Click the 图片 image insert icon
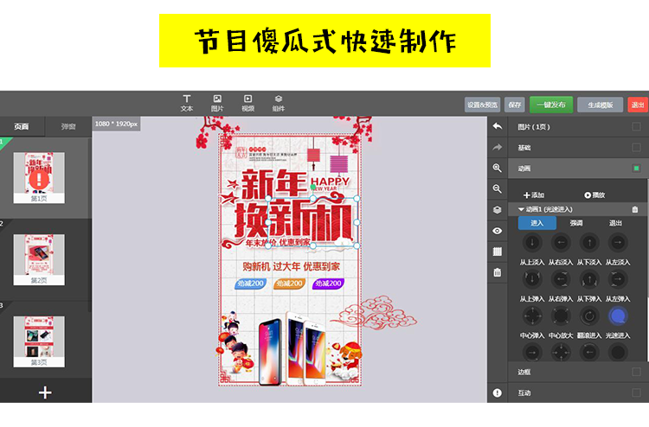The image size is (649, 427). (x=217, y=103)
